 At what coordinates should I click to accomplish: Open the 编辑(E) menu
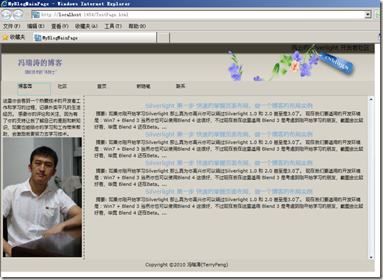pyautogui.click(x=36, y=26)
